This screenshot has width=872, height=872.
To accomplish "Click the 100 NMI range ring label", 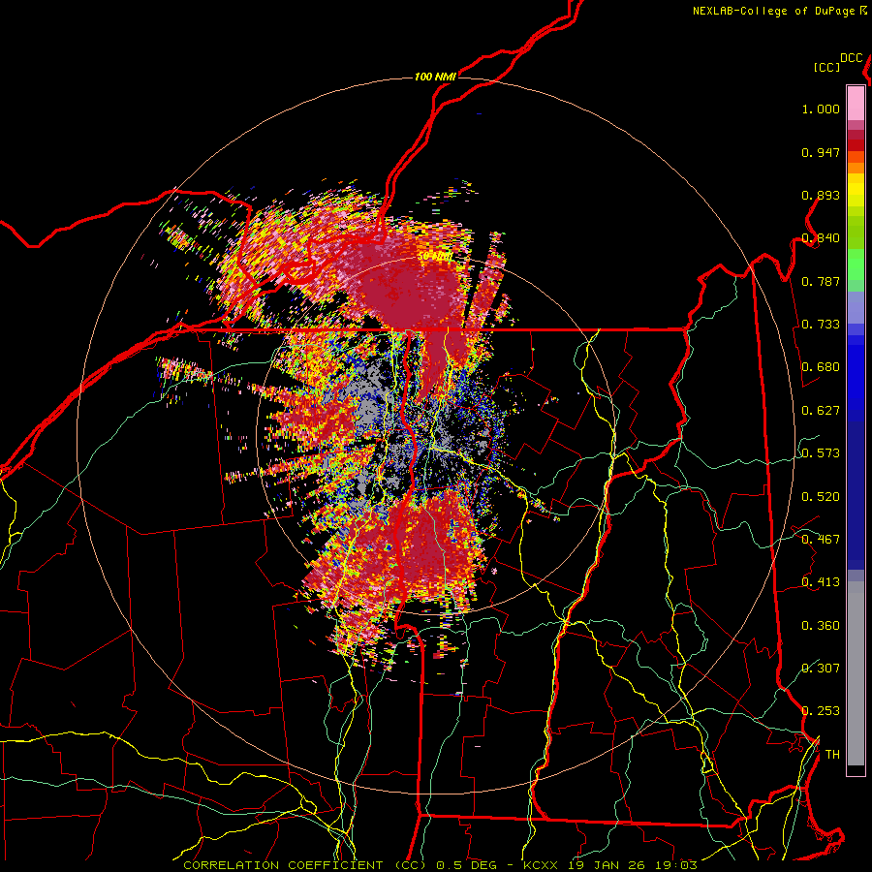I will point(435,77).
